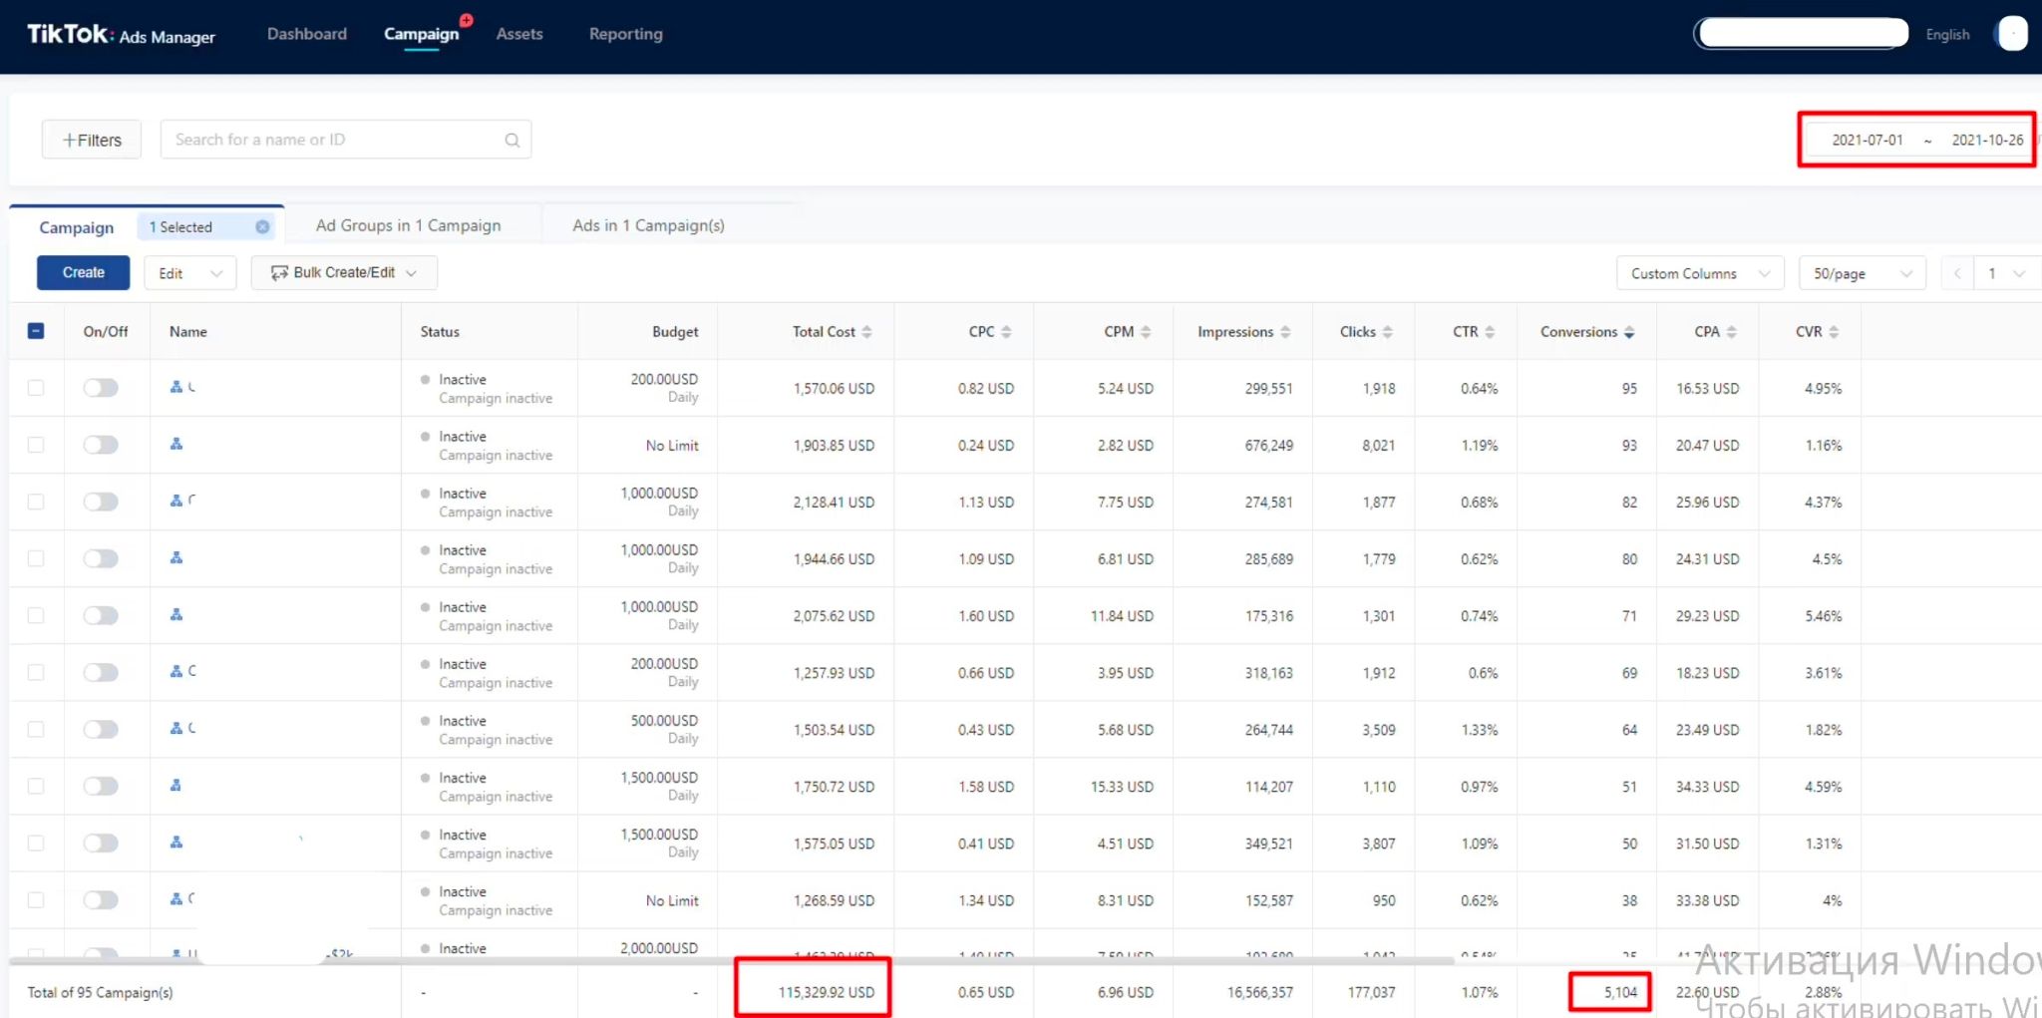Check the 1,570.06 USD campaign row
This screenshot has width=2042, height=1018.
36,388
